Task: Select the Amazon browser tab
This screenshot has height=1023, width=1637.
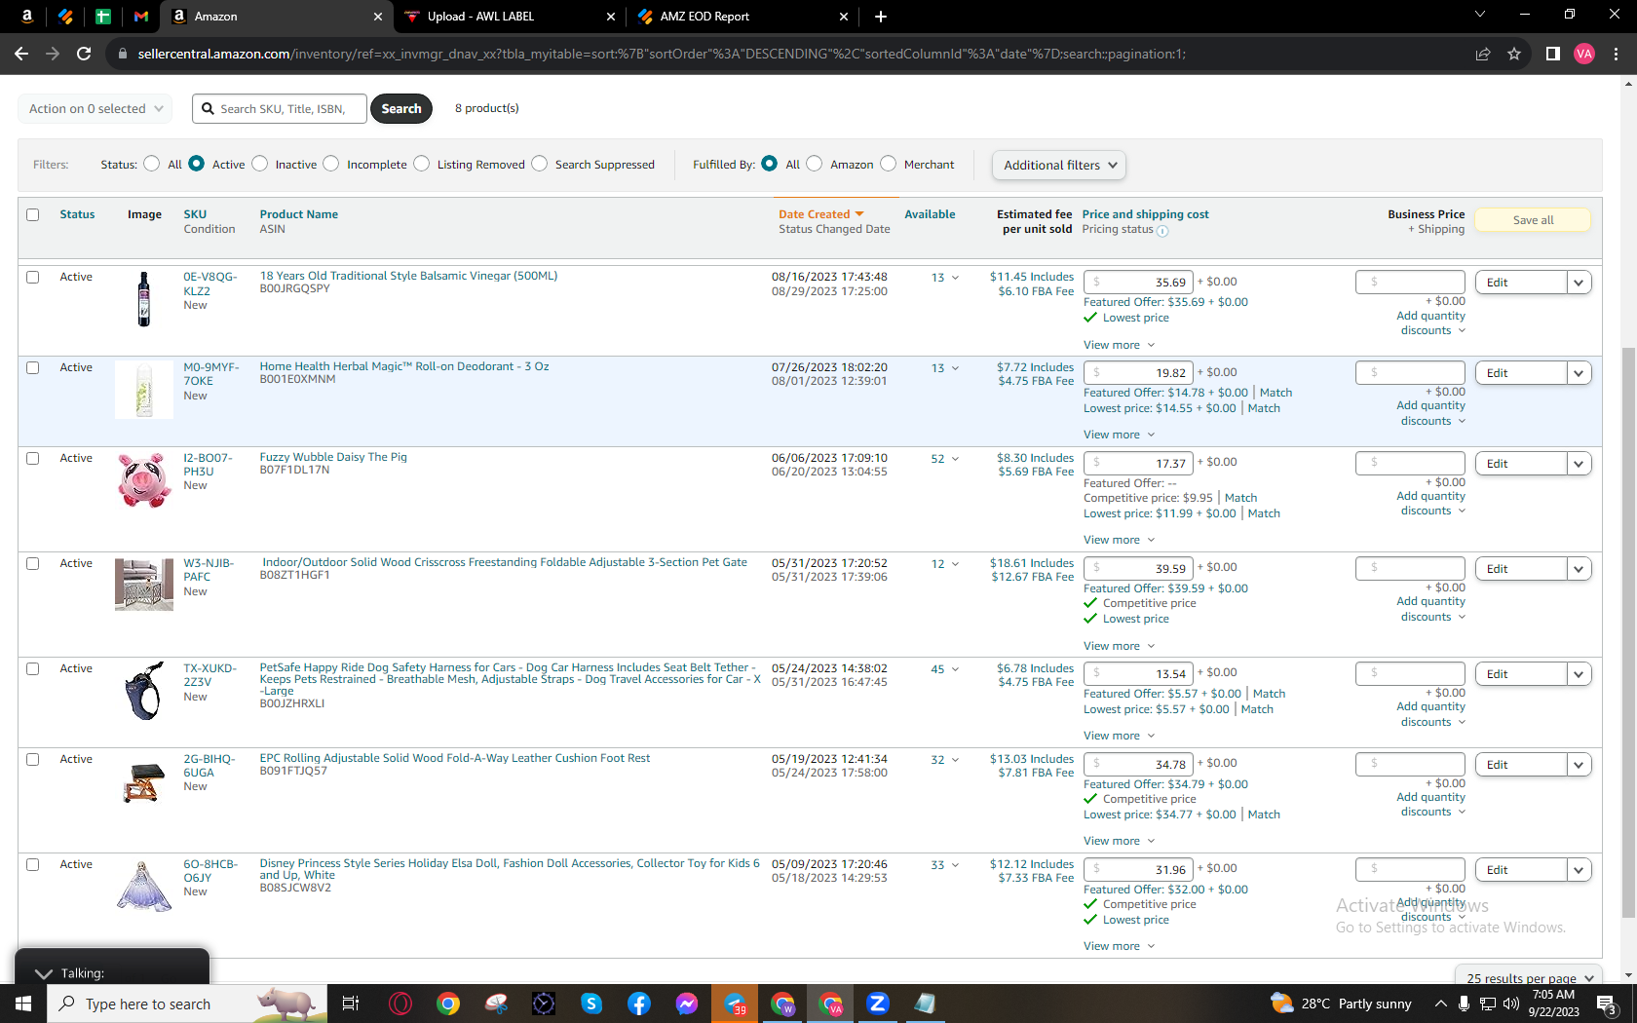Action: [x=277, y=17]
